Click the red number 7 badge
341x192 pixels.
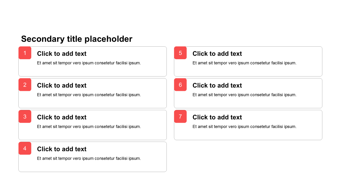click(180, 117)
